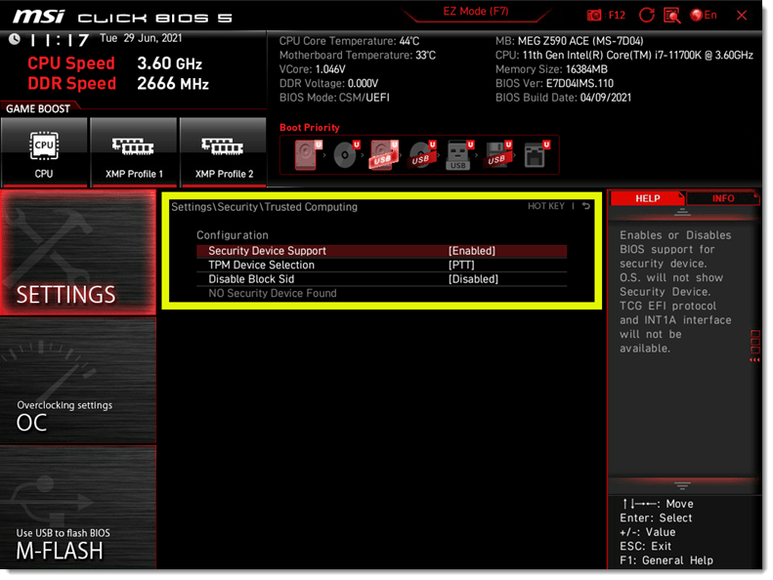Select the network boot device icon
773x580 pixels.
tap(537, 155)
